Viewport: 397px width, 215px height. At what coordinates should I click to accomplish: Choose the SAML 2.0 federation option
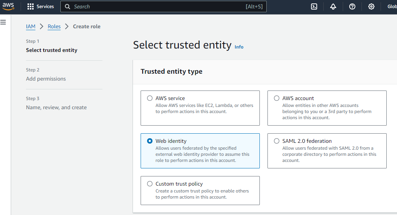coord(277,141)
